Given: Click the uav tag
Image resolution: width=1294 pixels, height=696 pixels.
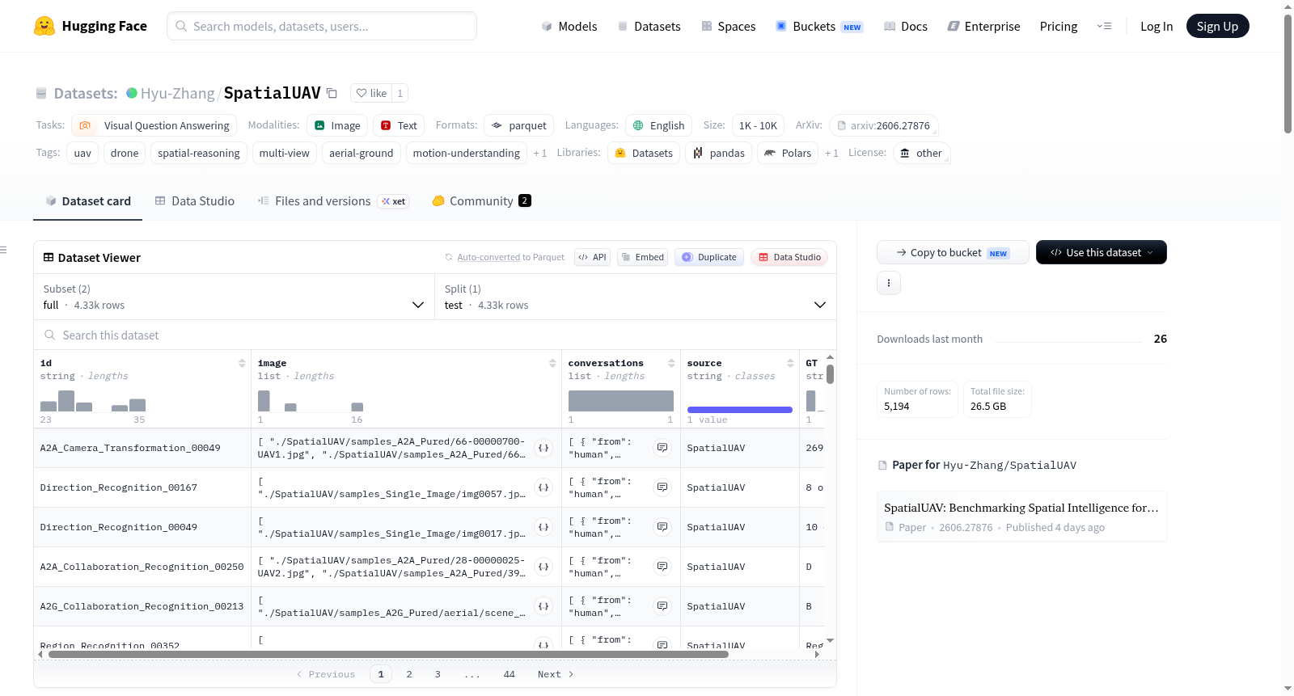Looking at the screenshot, I should 82,153.
